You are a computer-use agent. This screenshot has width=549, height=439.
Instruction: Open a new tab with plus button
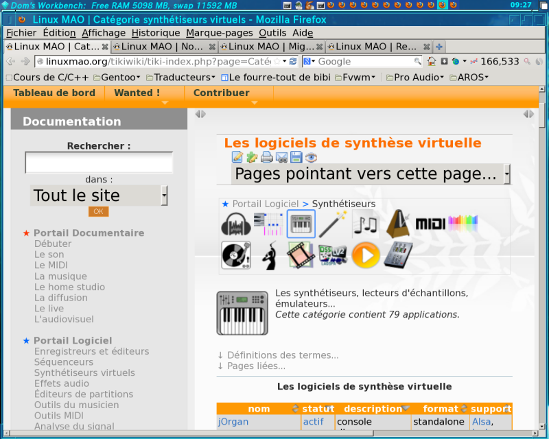439,47
